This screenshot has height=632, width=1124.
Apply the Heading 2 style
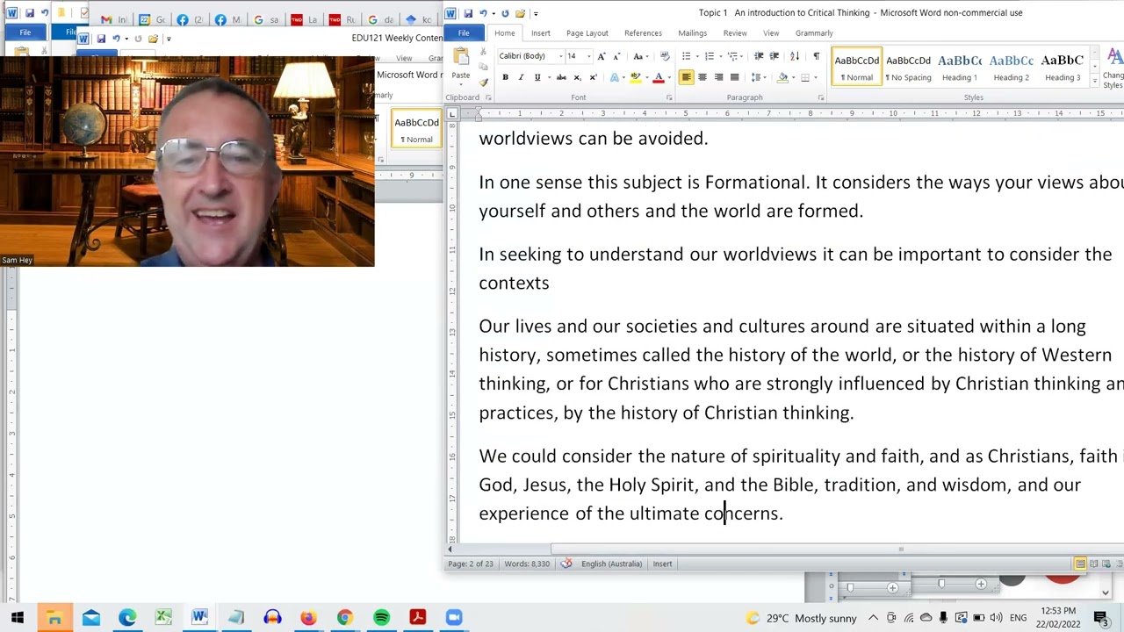tap(1011, 68)
